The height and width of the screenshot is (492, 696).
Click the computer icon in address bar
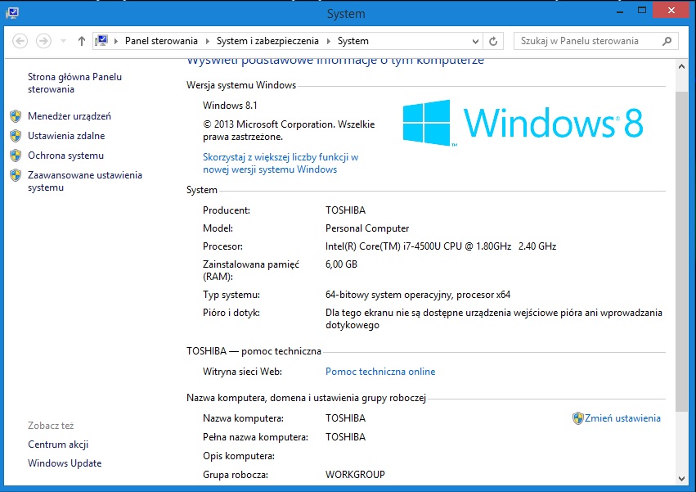[101, 41]
